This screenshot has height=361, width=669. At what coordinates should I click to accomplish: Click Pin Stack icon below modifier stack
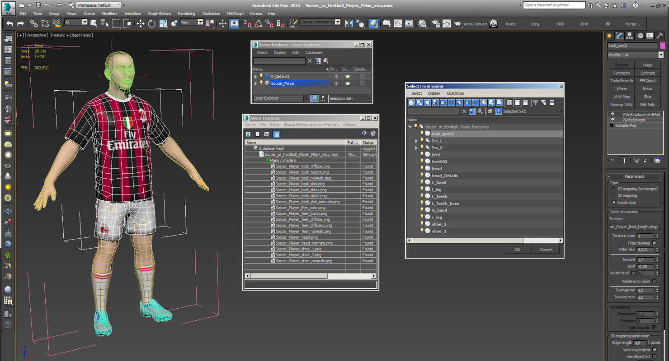click(612, 160)
